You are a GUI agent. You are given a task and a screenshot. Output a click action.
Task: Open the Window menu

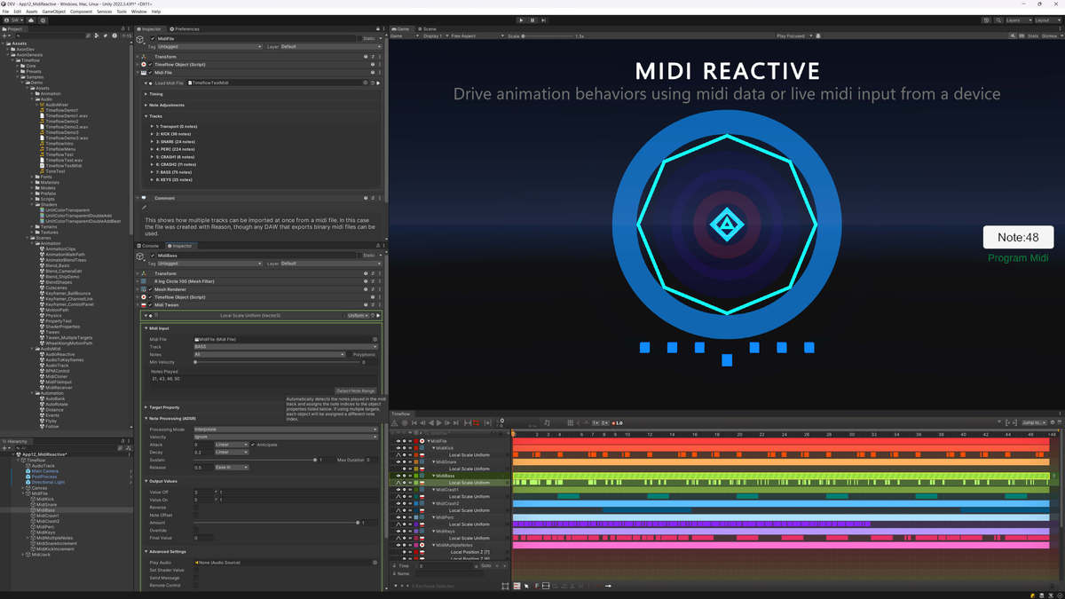138,12
